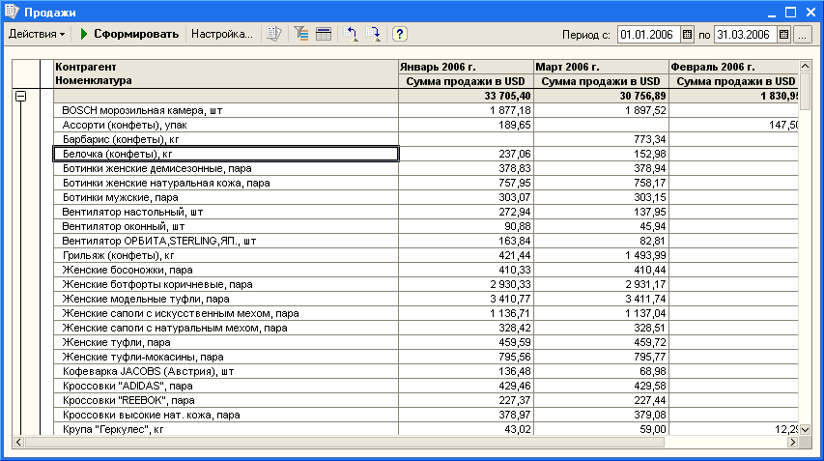
Task: Click the horizontal scrollbar right arrow
Action: click(x=793, y=442)
